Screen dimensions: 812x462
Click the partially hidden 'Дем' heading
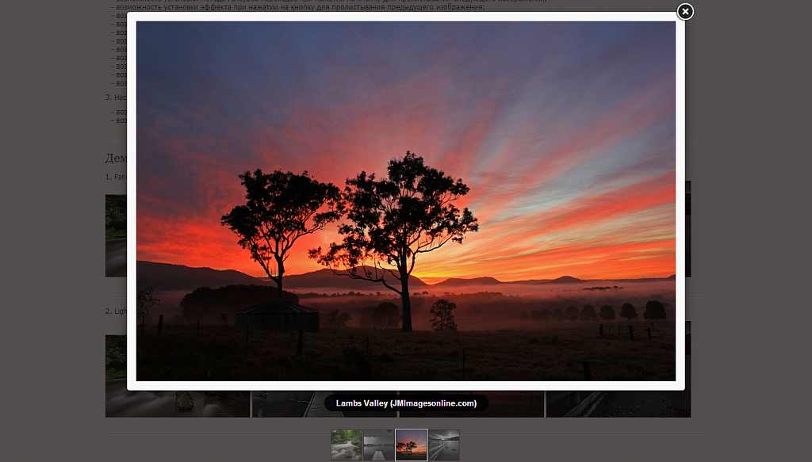point(116,158)
